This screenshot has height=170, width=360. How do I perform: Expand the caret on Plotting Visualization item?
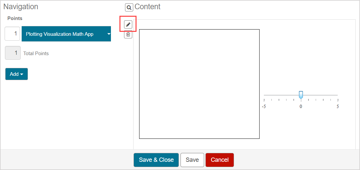(109, 34)
